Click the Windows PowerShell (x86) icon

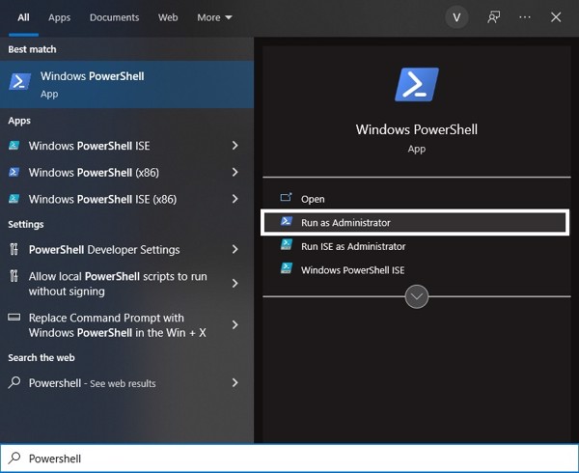pyautogui.click(x=14, y=172)
